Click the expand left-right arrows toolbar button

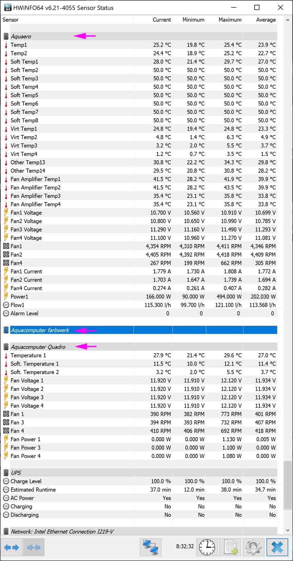[x=12, y=547]
